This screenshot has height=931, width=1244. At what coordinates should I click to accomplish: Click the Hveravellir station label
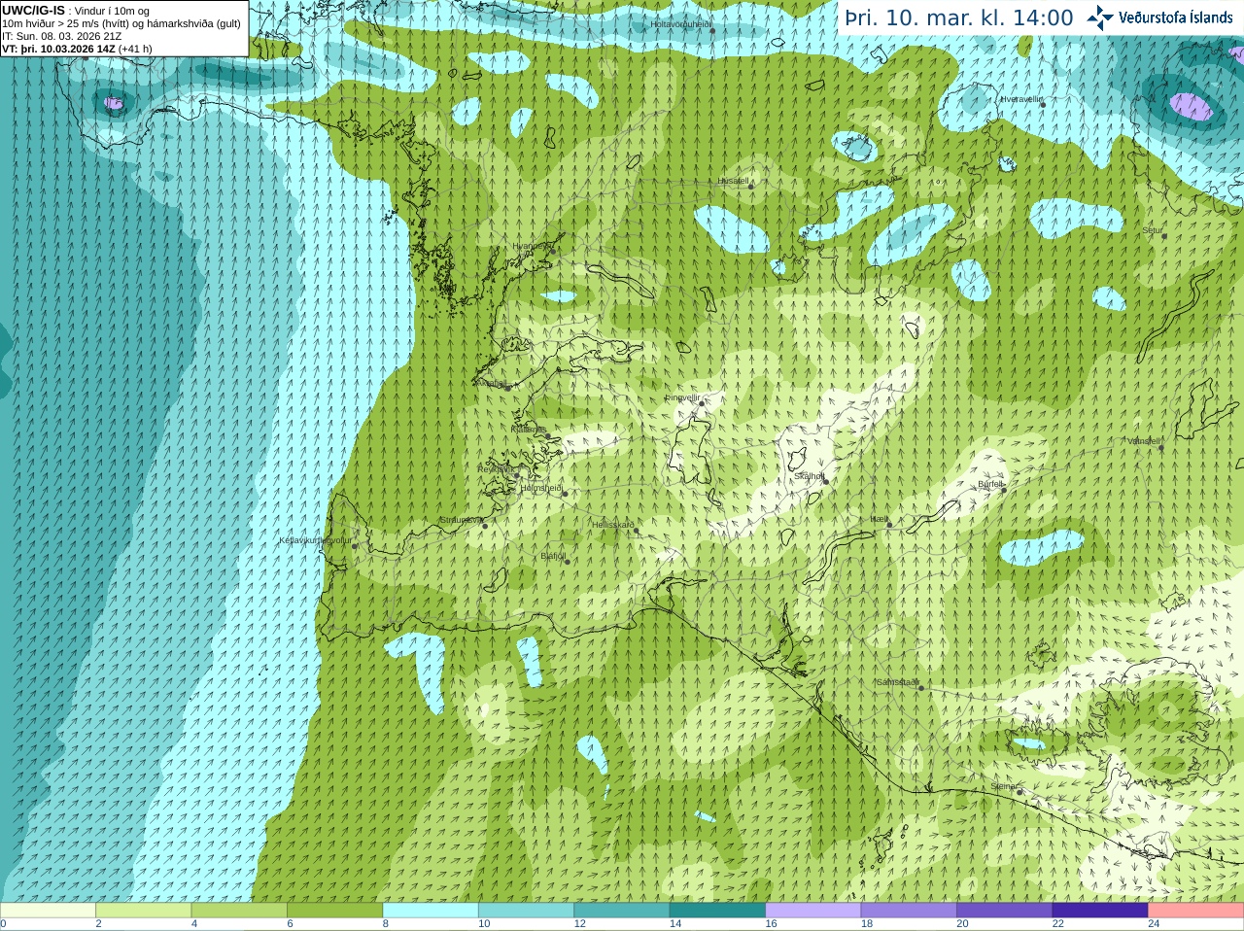coord(1021,99)
